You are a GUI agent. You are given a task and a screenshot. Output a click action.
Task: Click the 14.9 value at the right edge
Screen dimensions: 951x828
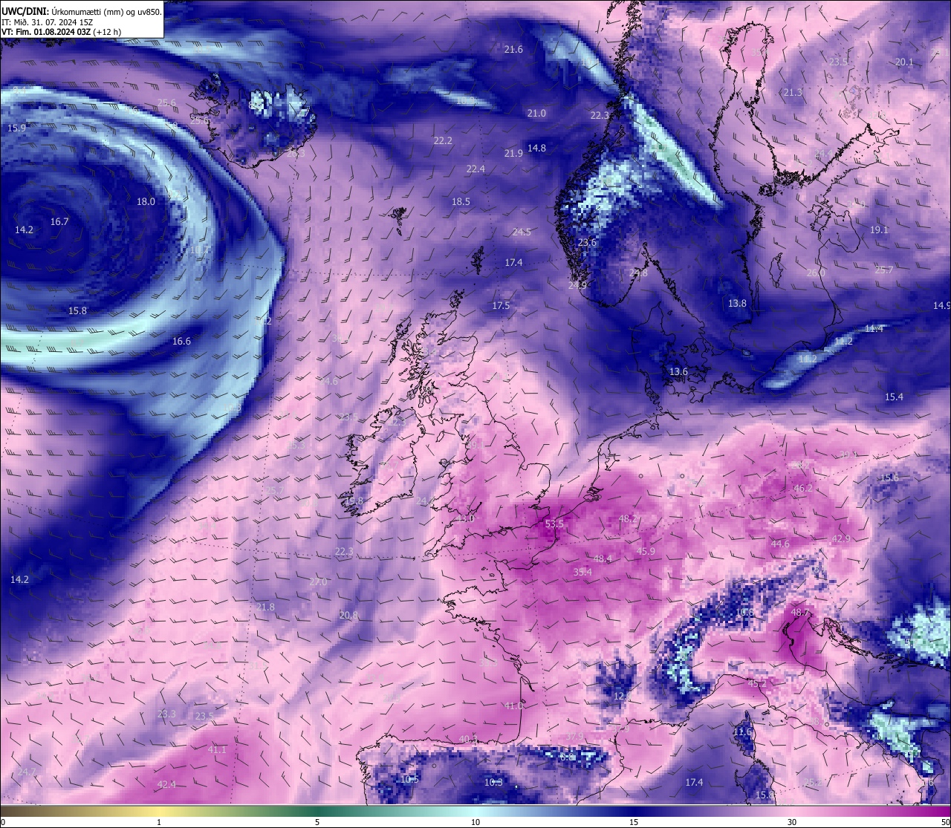pyautogui.click(x=941, y=306)
